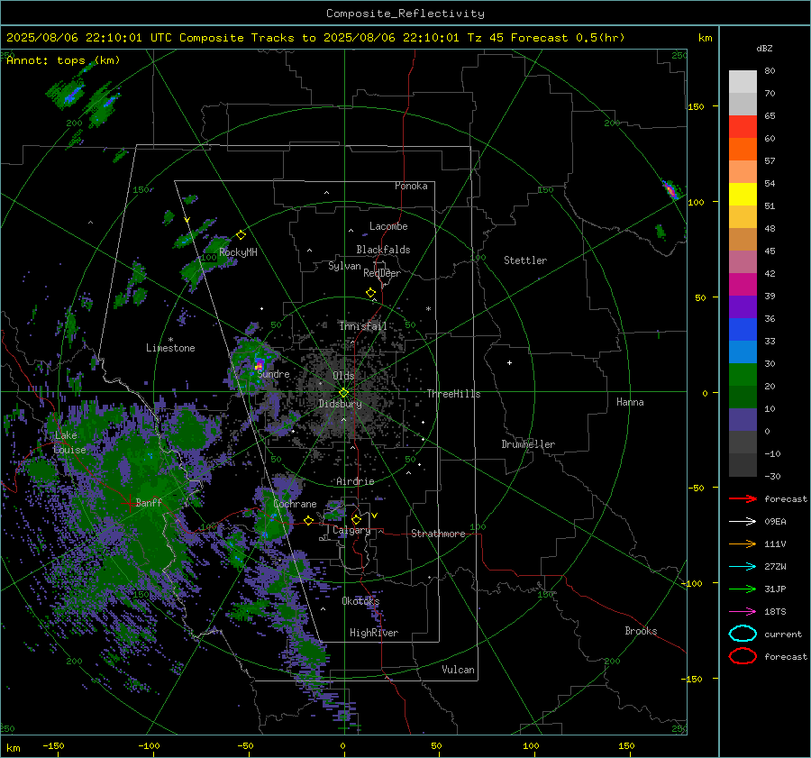
Task: Click the Blackfalds city label
Action: (383, 250)
